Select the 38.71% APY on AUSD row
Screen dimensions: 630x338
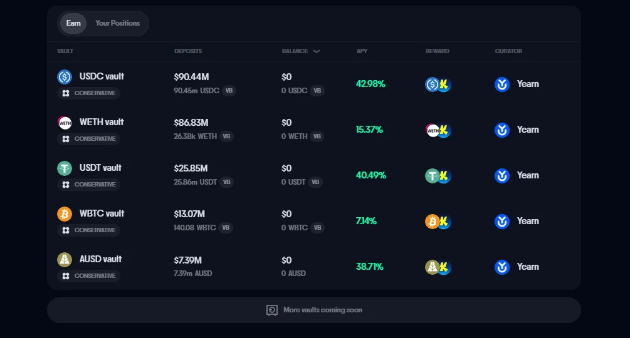pos(369,267)
